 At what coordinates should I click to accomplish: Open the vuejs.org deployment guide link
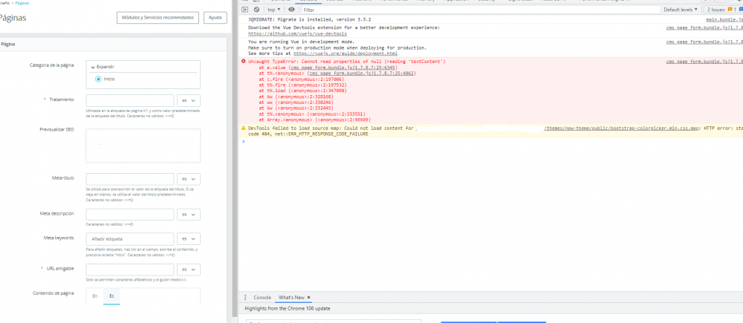click(x=345, y=53)
